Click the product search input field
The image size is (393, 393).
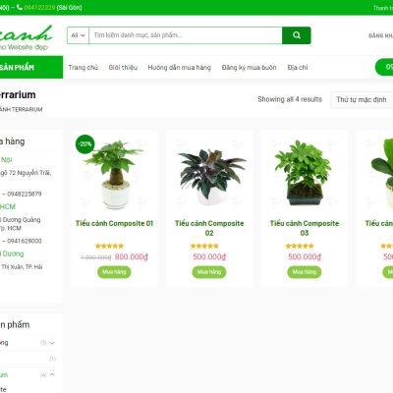[186, 35]
